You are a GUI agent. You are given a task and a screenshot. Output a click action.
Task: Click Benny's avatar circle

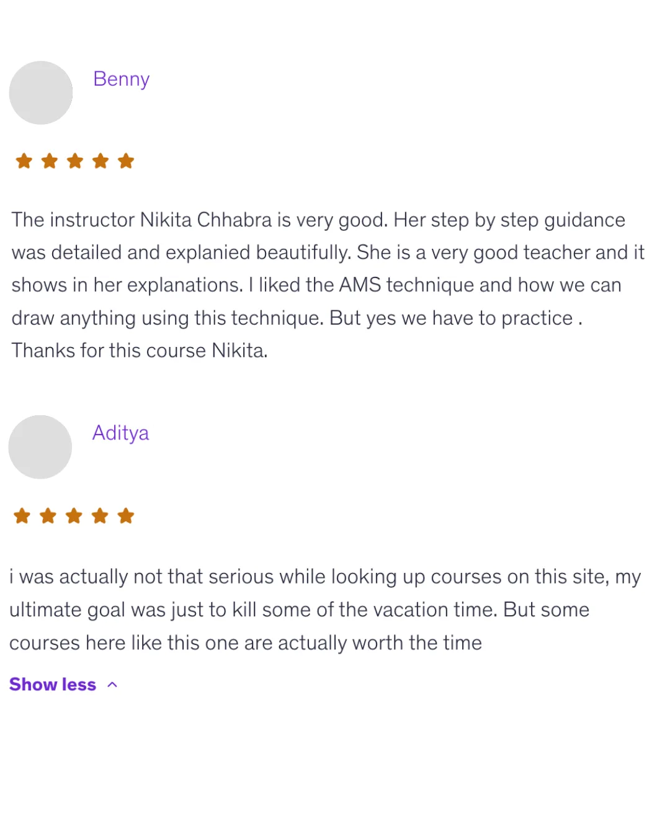pos(41,92)
